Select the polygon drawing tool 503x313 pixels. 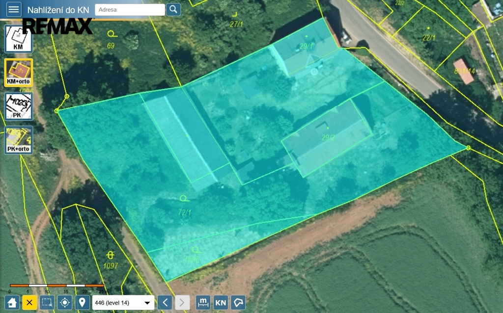[x=238, y=302]
